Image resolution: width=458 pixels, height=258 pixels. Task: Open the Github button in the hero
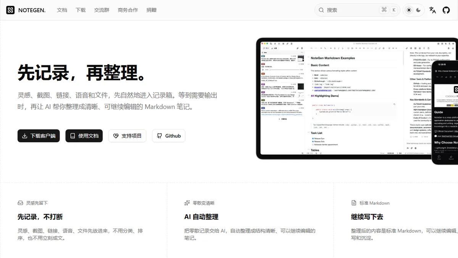pyautogui.click(x=169, y=136)
